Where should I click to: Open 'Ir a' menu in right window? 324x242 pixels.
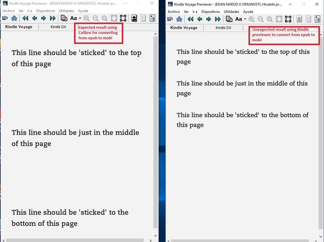click(195, 12)
